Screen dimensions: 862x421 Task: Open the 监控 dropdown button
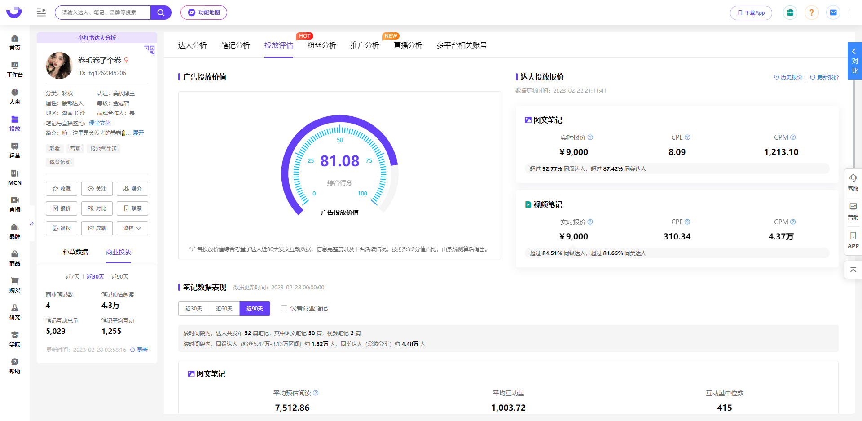pos(132,228)
